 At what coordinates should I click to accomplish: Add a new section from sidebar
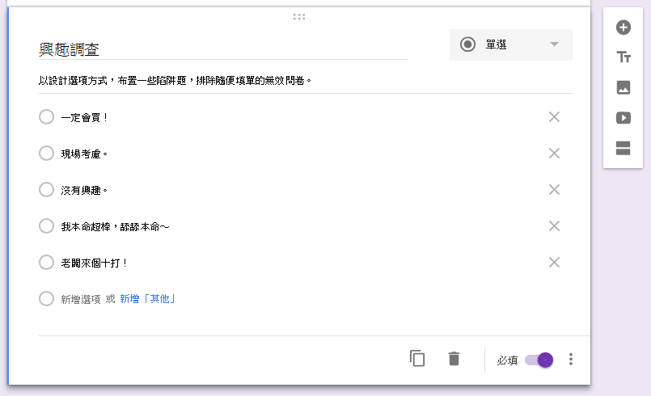(624, 148)
